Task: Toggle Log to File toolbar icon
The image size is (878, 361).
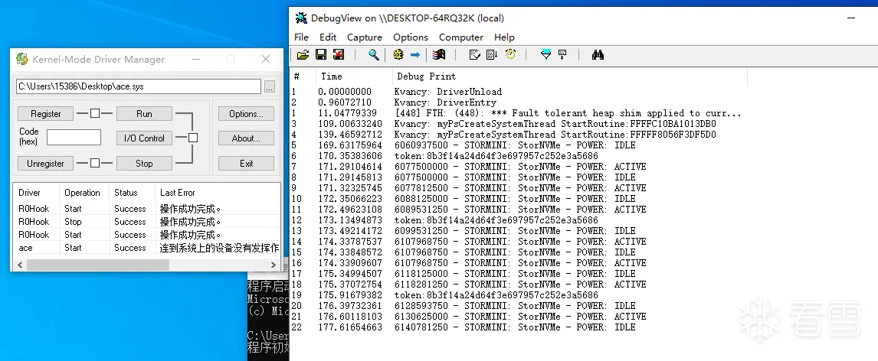Action: [x=338, y=55]
